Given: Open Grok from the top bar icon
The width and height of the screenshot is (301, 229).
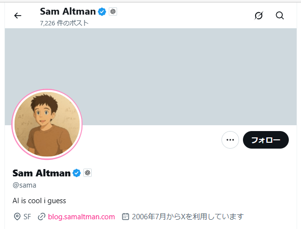Looking at the screenshot, I should coord(259,16).
